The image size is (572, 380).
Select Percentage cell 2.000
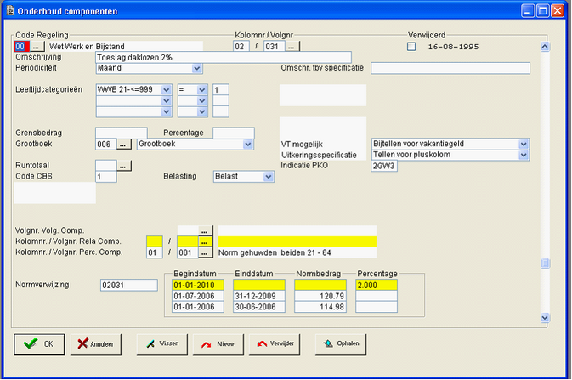click(377, 285)
